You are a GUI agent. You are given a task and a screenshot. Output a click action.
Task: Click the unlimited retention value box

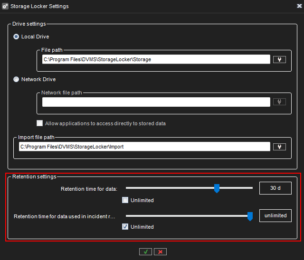(x=275, y=215)
